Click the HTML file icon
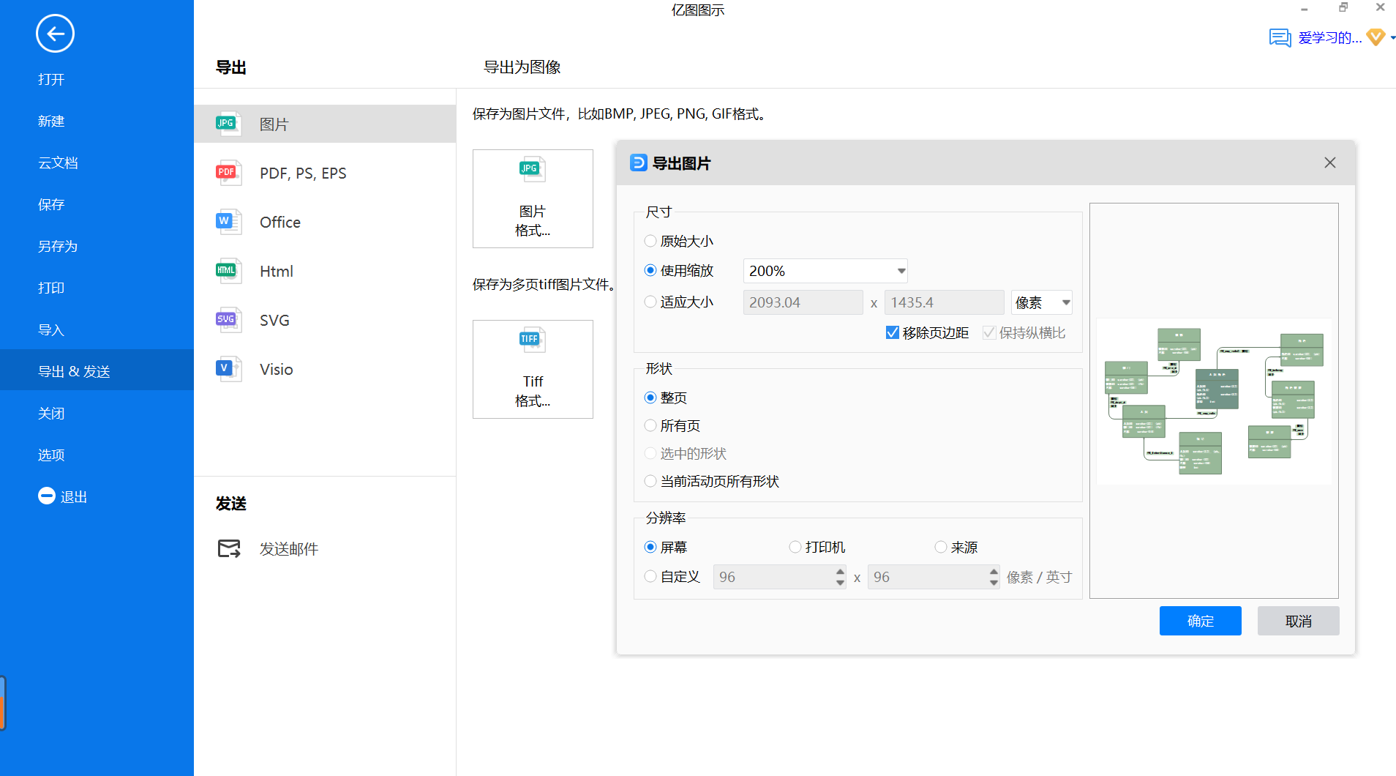The image size is (1396, 776). coord(228,271)
